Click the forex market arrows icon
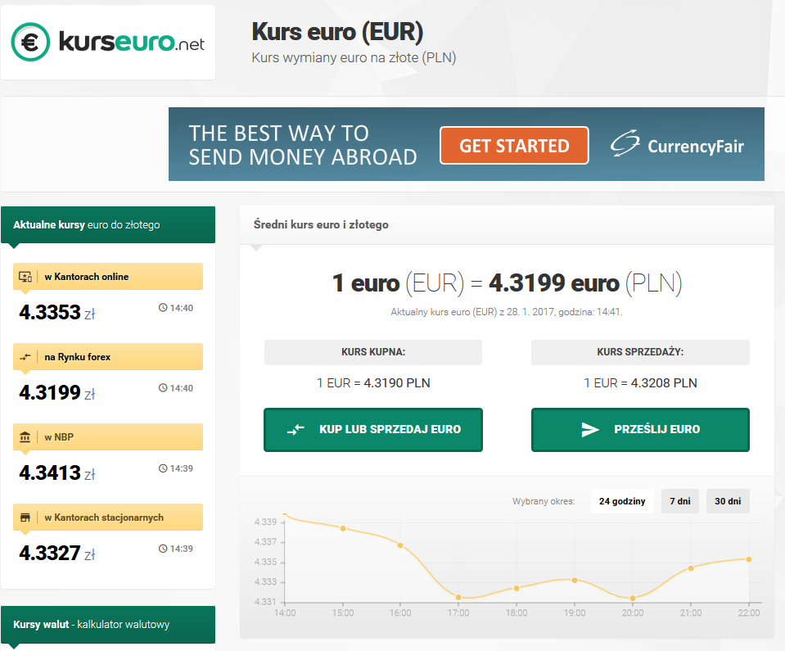This screenshot has width=785, height=651. [25, 357]
